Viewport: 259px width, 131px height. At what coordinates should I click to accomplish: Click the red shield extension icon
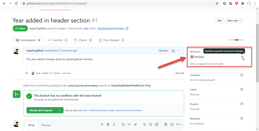(236, 4)
